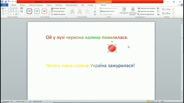Open the Область выделения selection pane

146,14
